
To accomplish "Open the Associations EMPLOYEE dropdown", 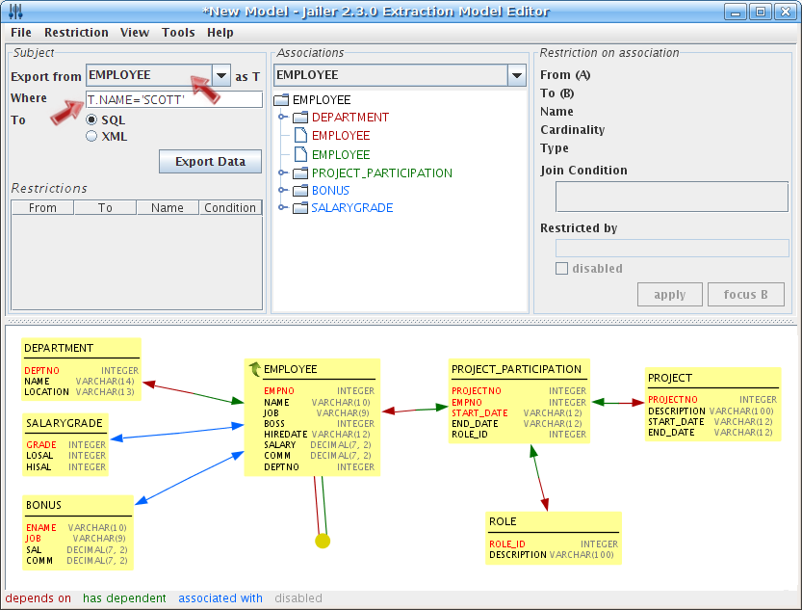I will [x=517, y=75].
